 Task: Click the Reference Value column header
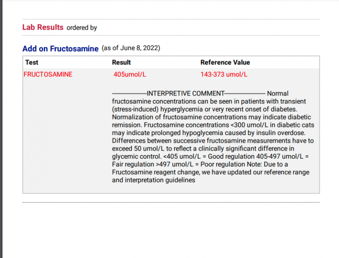point(225,62)
